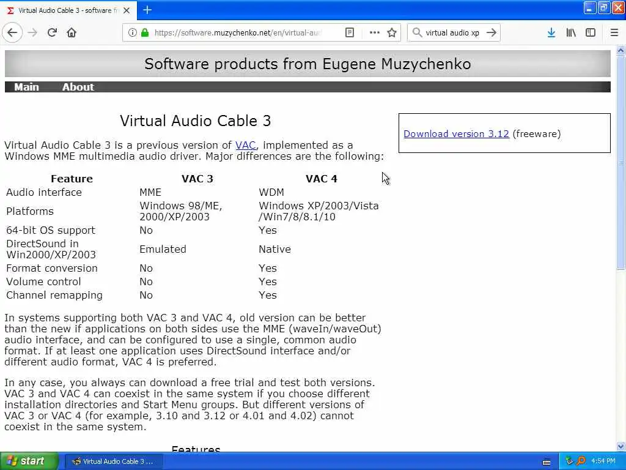Image resolution: width=626 pixels, height=470 pixels.
Task: Click the search magnifier icon
Action: coord(417,32)
